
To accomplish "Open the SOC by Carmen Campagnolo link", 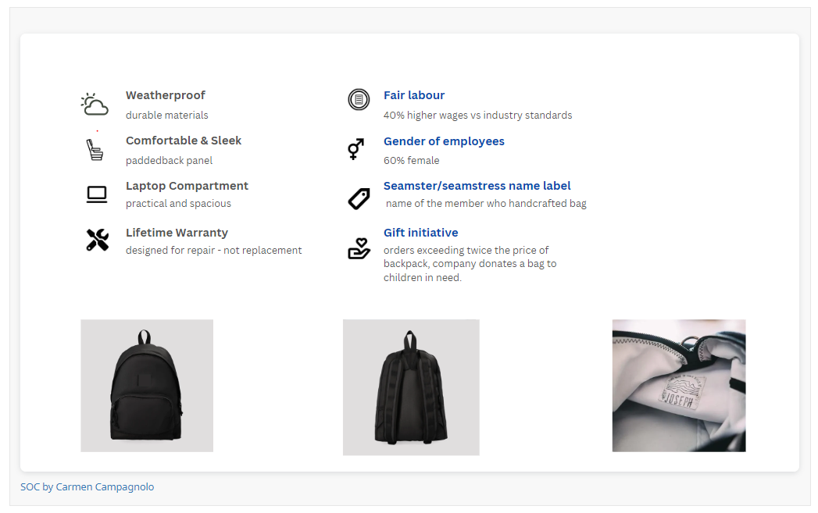I will pyautogui.click(x=88, y=486).
